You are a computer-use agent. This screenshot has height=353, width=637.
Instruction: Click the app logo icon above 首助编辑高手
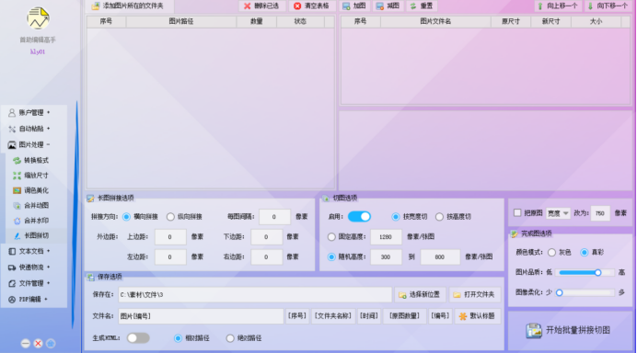pos(38,17)
